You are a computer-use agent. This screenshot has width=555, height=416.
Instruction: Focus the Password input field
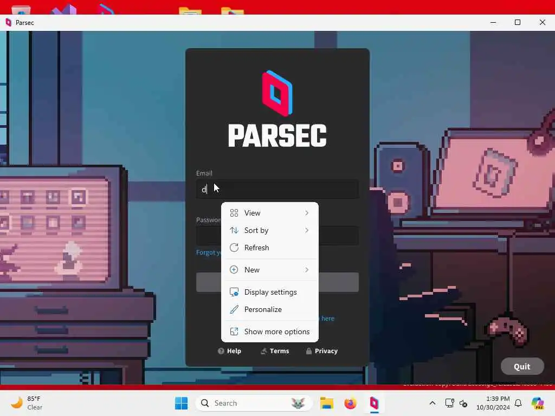(277, 236)
